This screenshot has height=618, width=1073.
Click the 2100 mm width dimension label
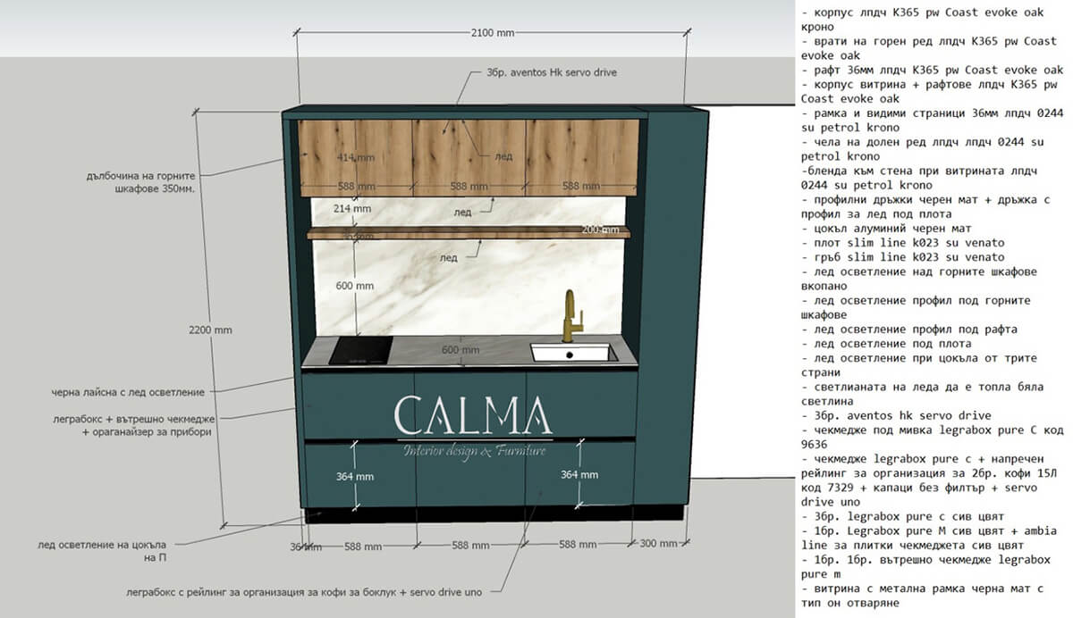coord(492,33)
